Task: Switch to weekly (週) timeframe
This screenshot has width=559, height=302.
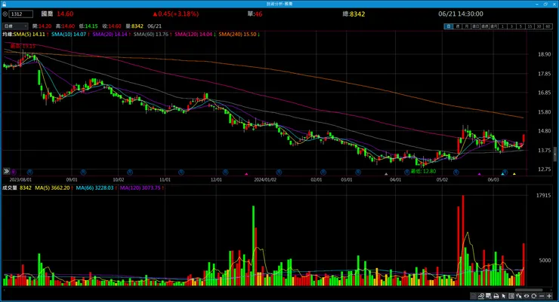Action: [458, 26]
